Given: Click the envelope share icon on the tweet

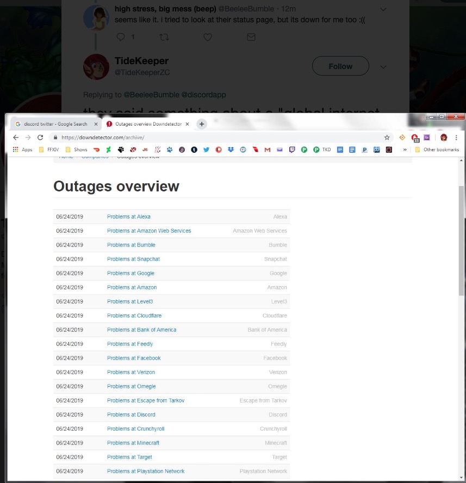Looking at the screenshot, I should tap(251, 38).
